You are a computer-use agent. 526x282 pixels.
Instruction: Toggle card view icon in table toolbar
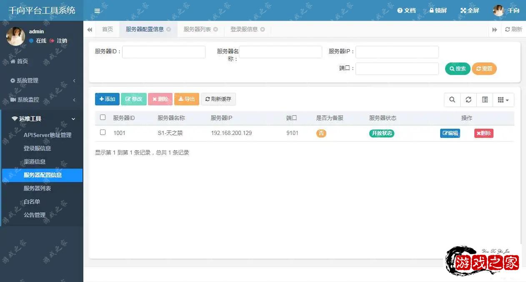[485, 100]
